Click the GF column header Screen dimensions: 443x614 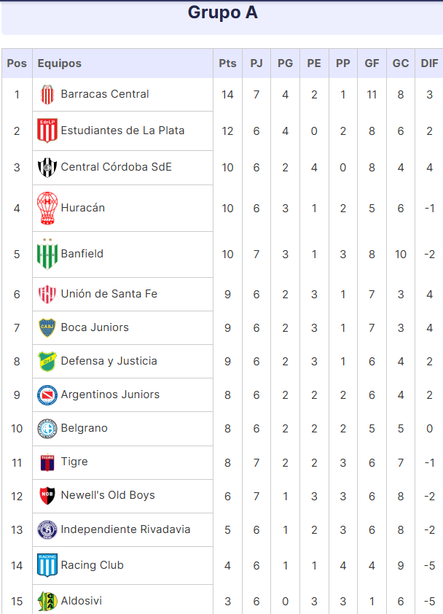click(x=372, y=63)
